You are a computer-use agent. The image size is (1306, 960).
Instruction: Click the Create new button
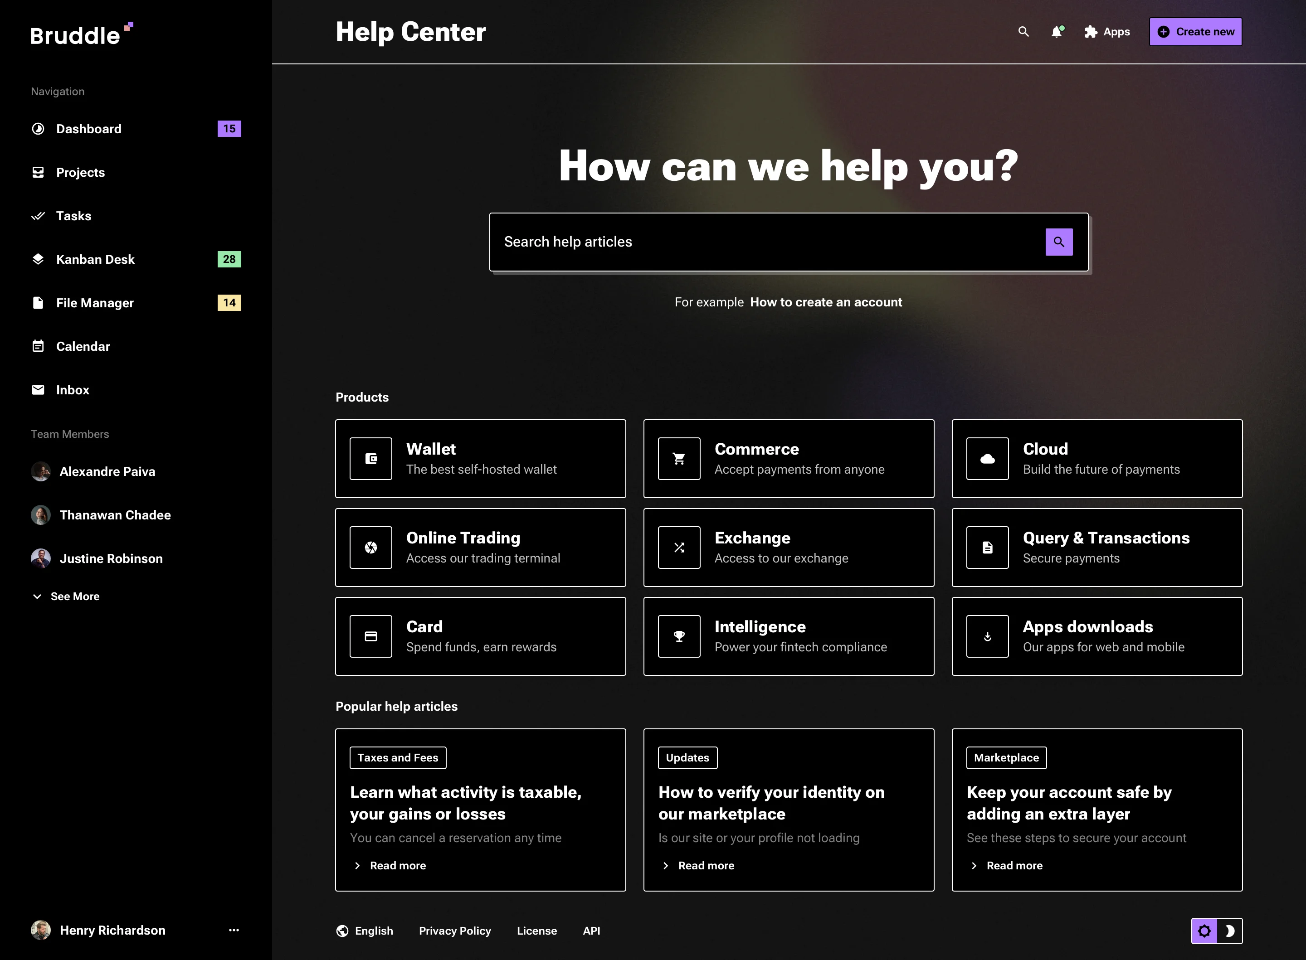tap(1195, 32)
